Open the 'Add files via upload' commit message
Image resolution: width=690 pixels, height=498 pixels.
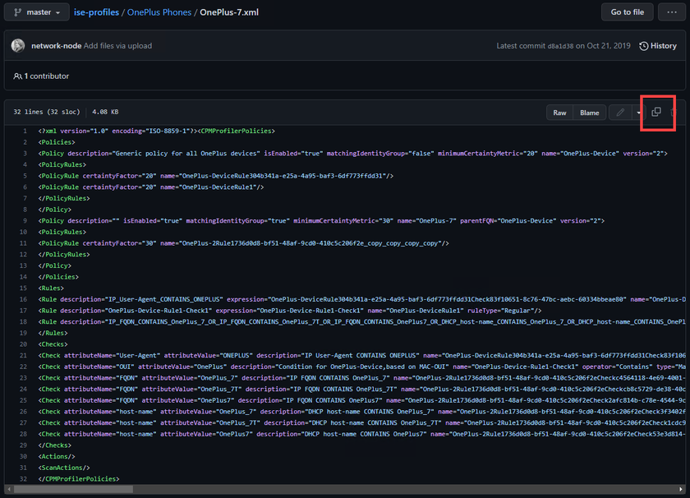pos(117,46)
